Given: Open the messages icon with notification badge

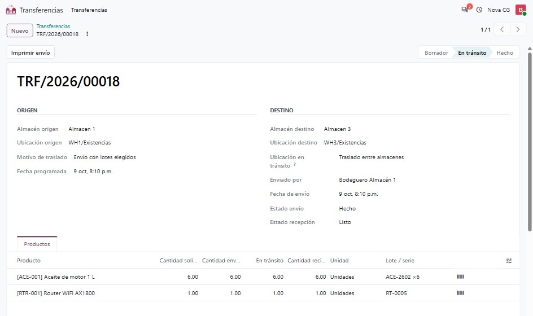Looking at the screenshot, I should 465,10.
